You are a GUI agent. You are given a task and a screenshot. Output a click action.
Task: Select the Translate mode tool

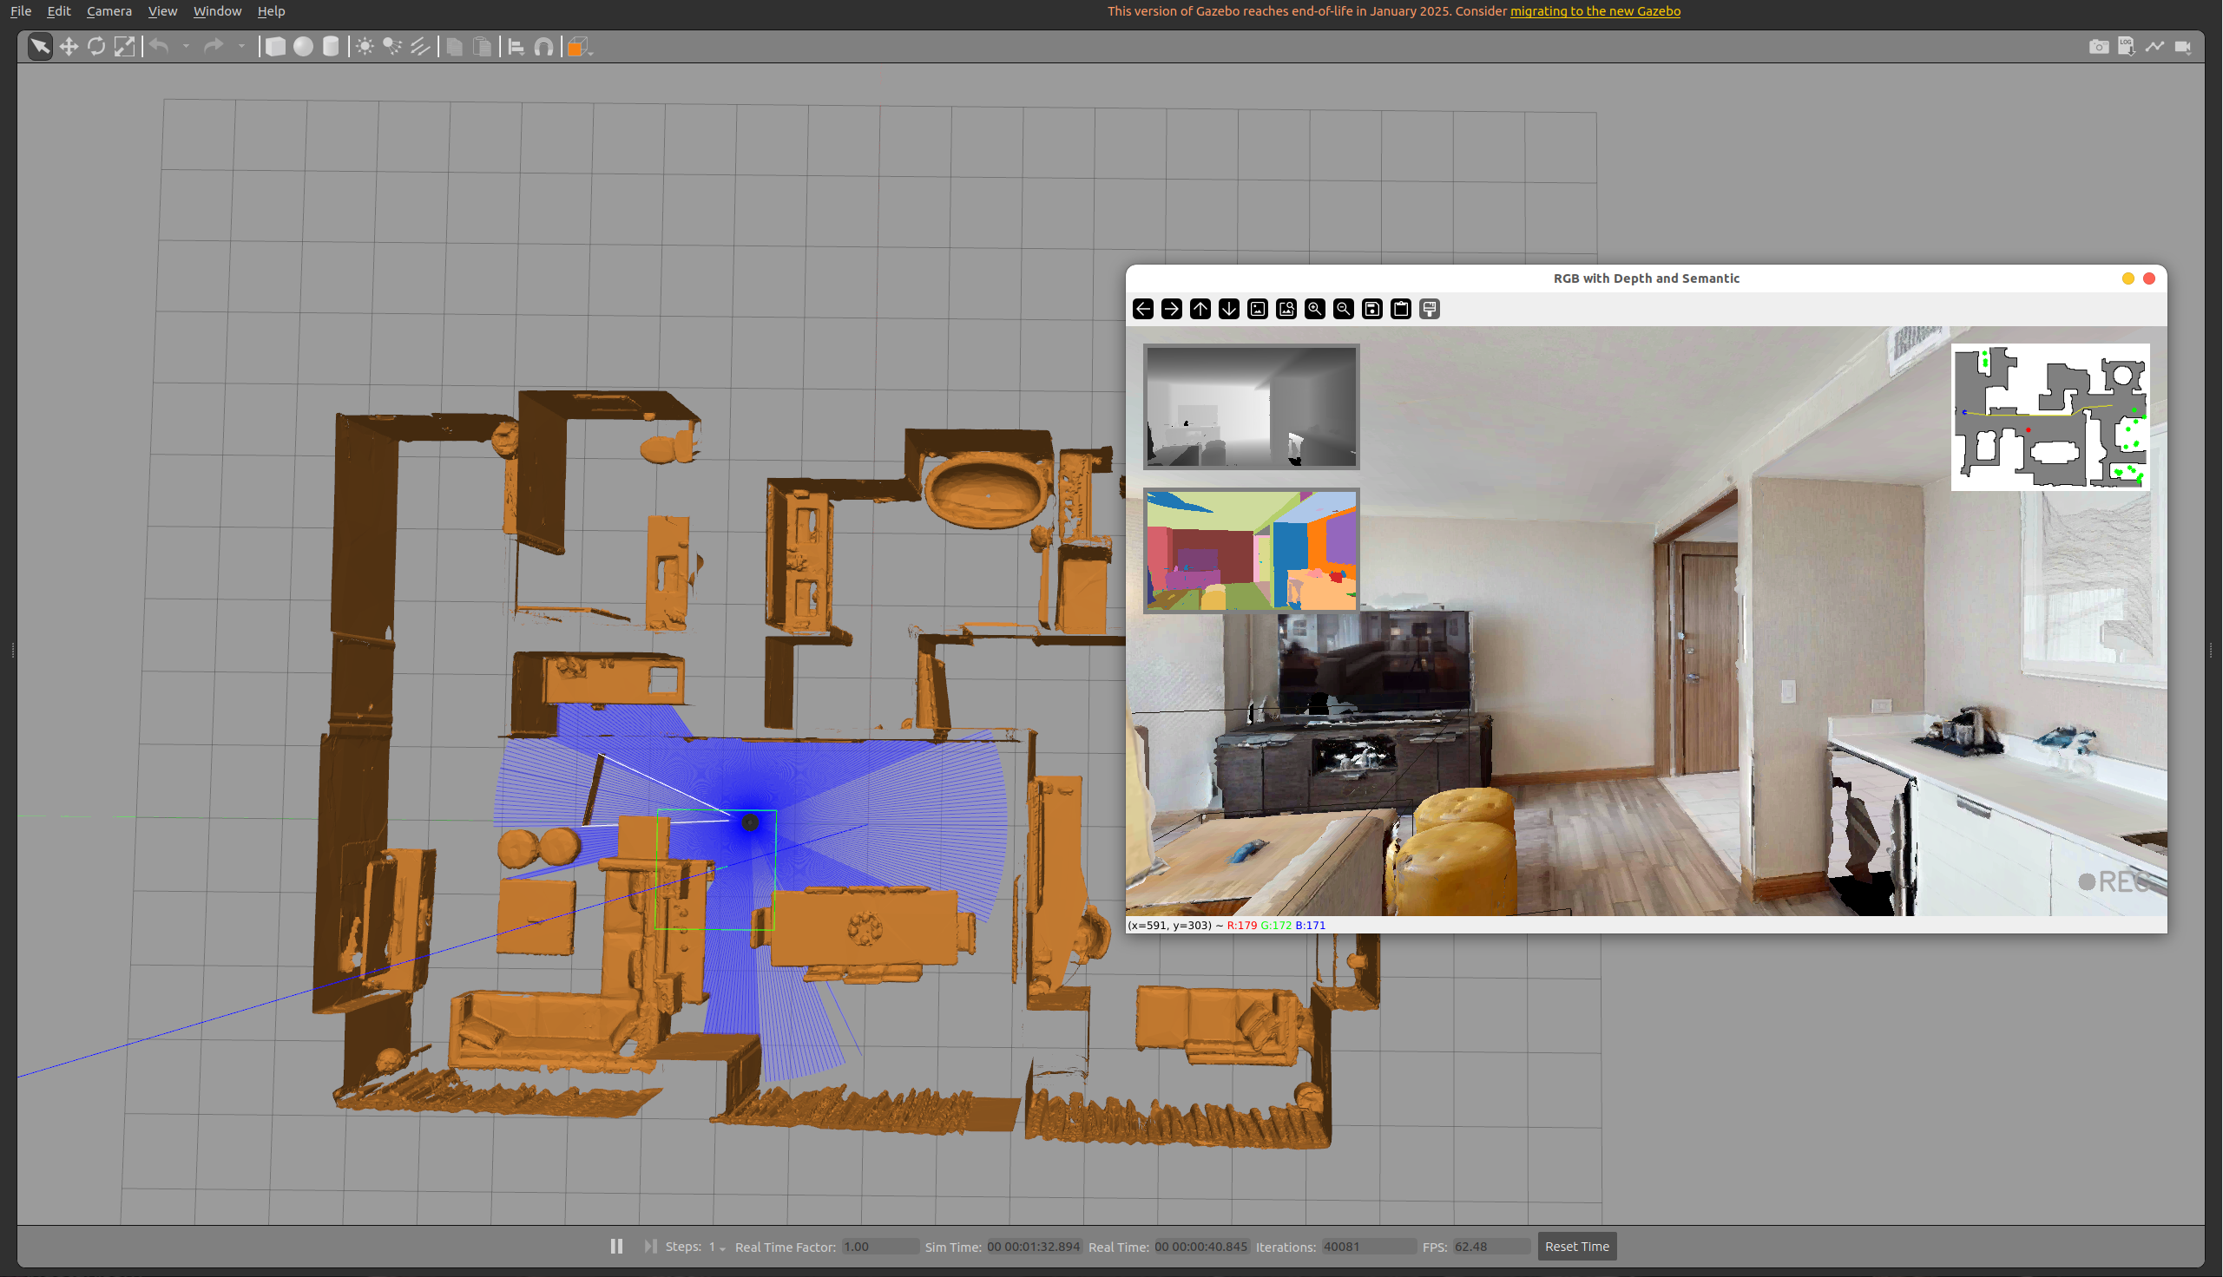[69, 47]
